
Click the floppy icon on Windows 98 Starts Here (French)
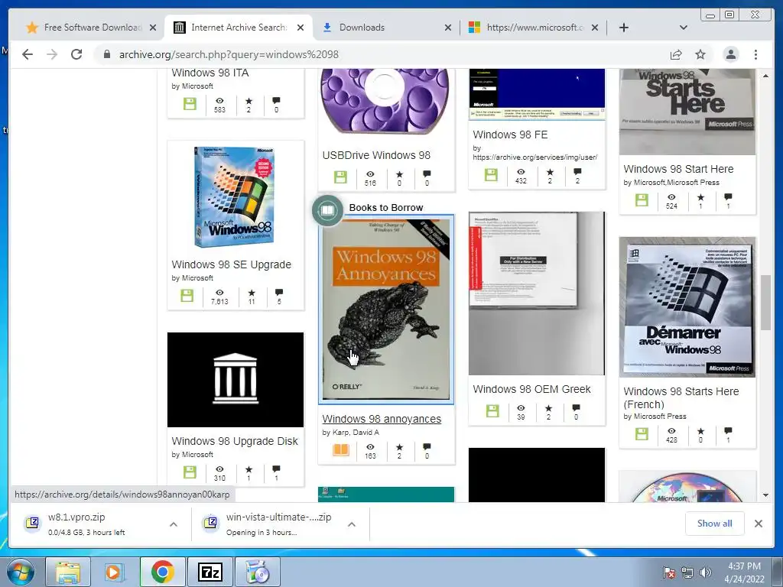tap(642, 434)
